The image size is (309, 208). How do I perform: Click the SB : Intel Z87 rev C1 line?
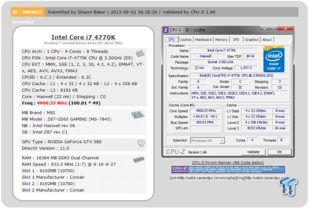[x=45, y=132]
